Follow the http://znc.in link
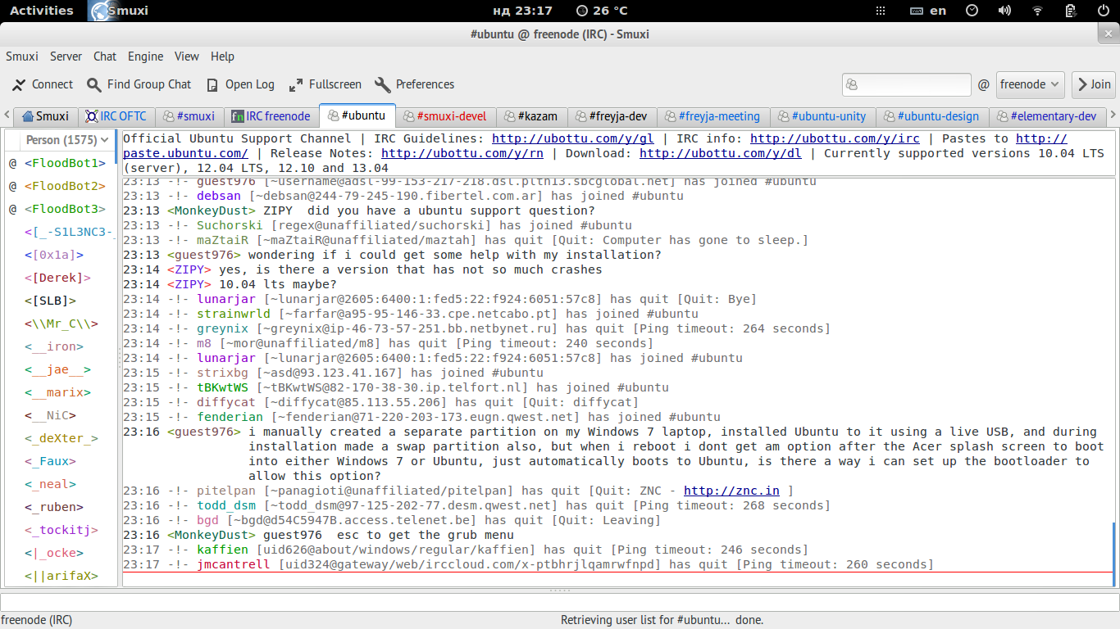The width and height of the screenshot is (1120, 629). click(x=731, y=491)
